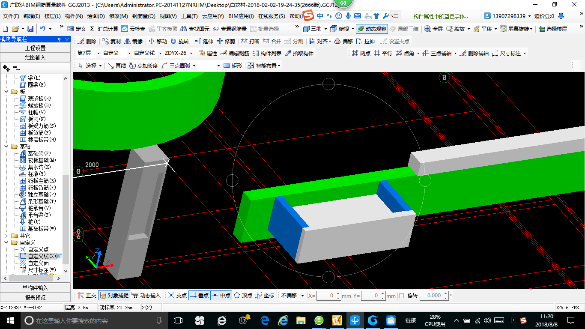Open the 工具(T) menu
The width and height of the screenshot is (585, 329).
(189, 16)
